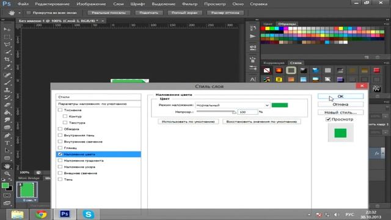Screen dimensions: 391x220
Task: Open the Образцы panel flyout menu
Action: (x=386, y=24)
